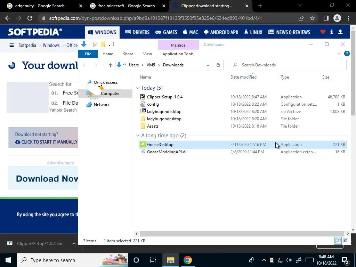Click the Explorer horizontal scrollbar

pyautogui.click(x=242, y=234)
